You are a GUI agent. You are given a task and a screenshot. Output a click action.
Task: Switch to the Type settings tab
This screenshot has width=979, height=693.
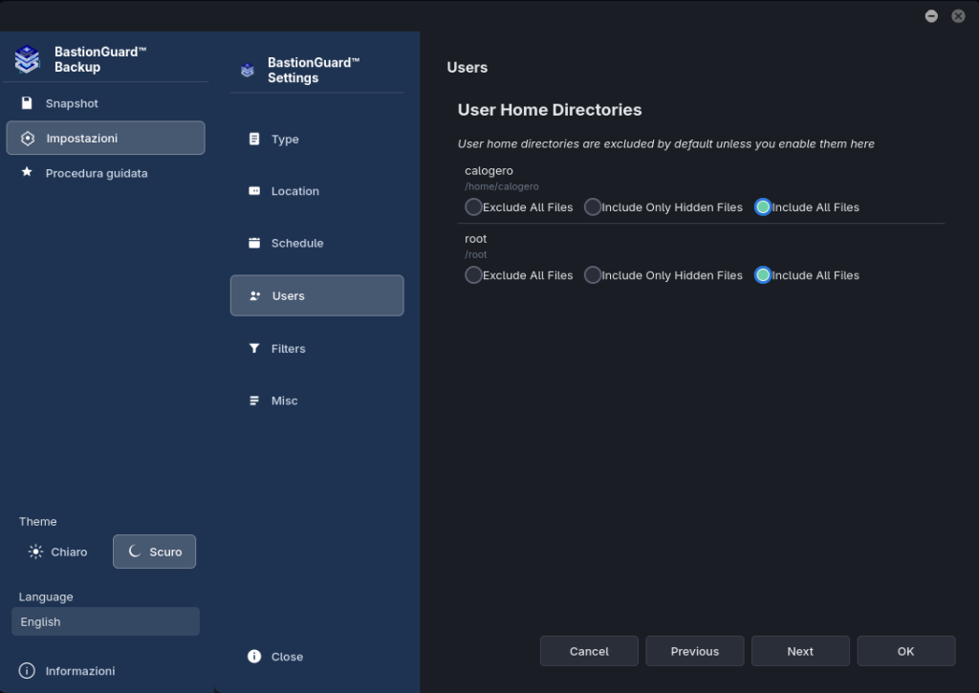(317, 140)
